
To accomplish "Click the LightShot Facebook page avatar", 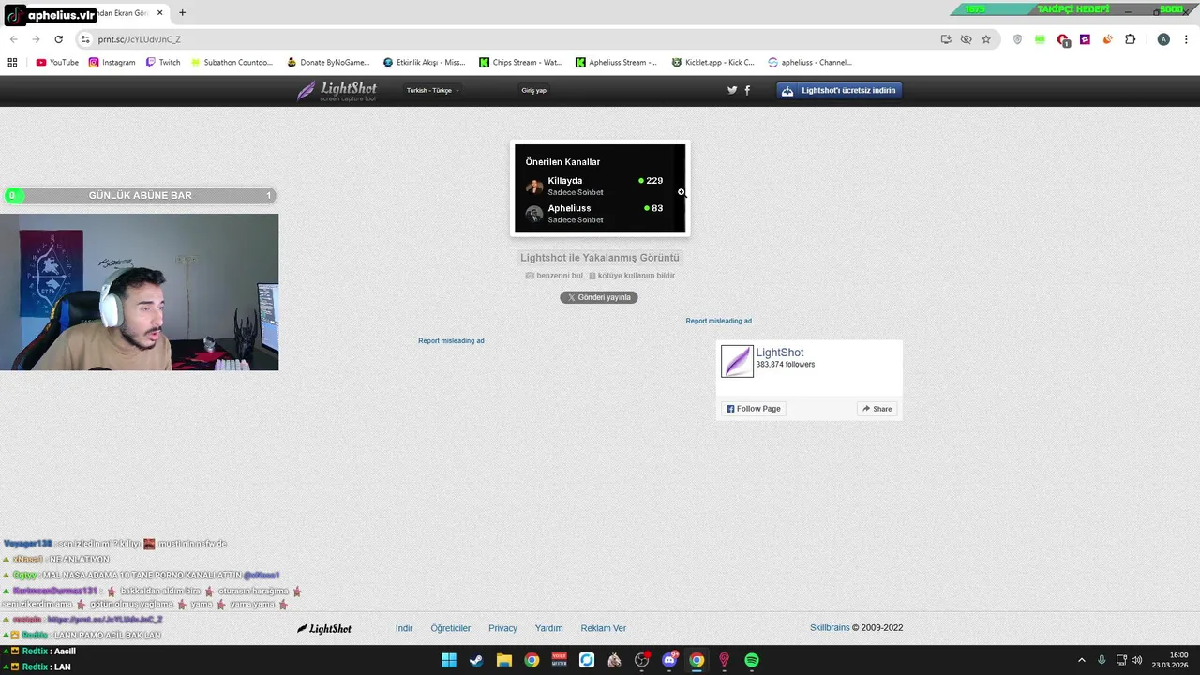I will [737, 361].
